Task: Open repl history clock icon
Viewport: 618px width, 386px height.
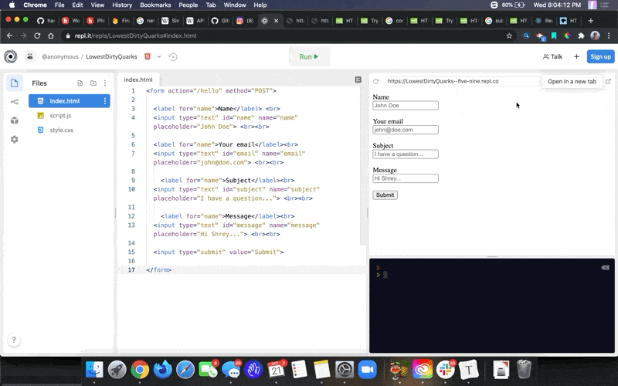Action: (173, 56)
